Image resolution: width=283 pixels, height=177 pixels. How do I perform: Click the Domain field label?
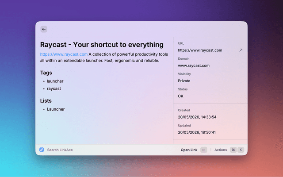point(184,59)
